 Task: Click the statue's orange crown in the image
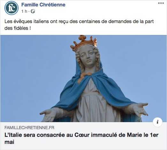[84, 42]
